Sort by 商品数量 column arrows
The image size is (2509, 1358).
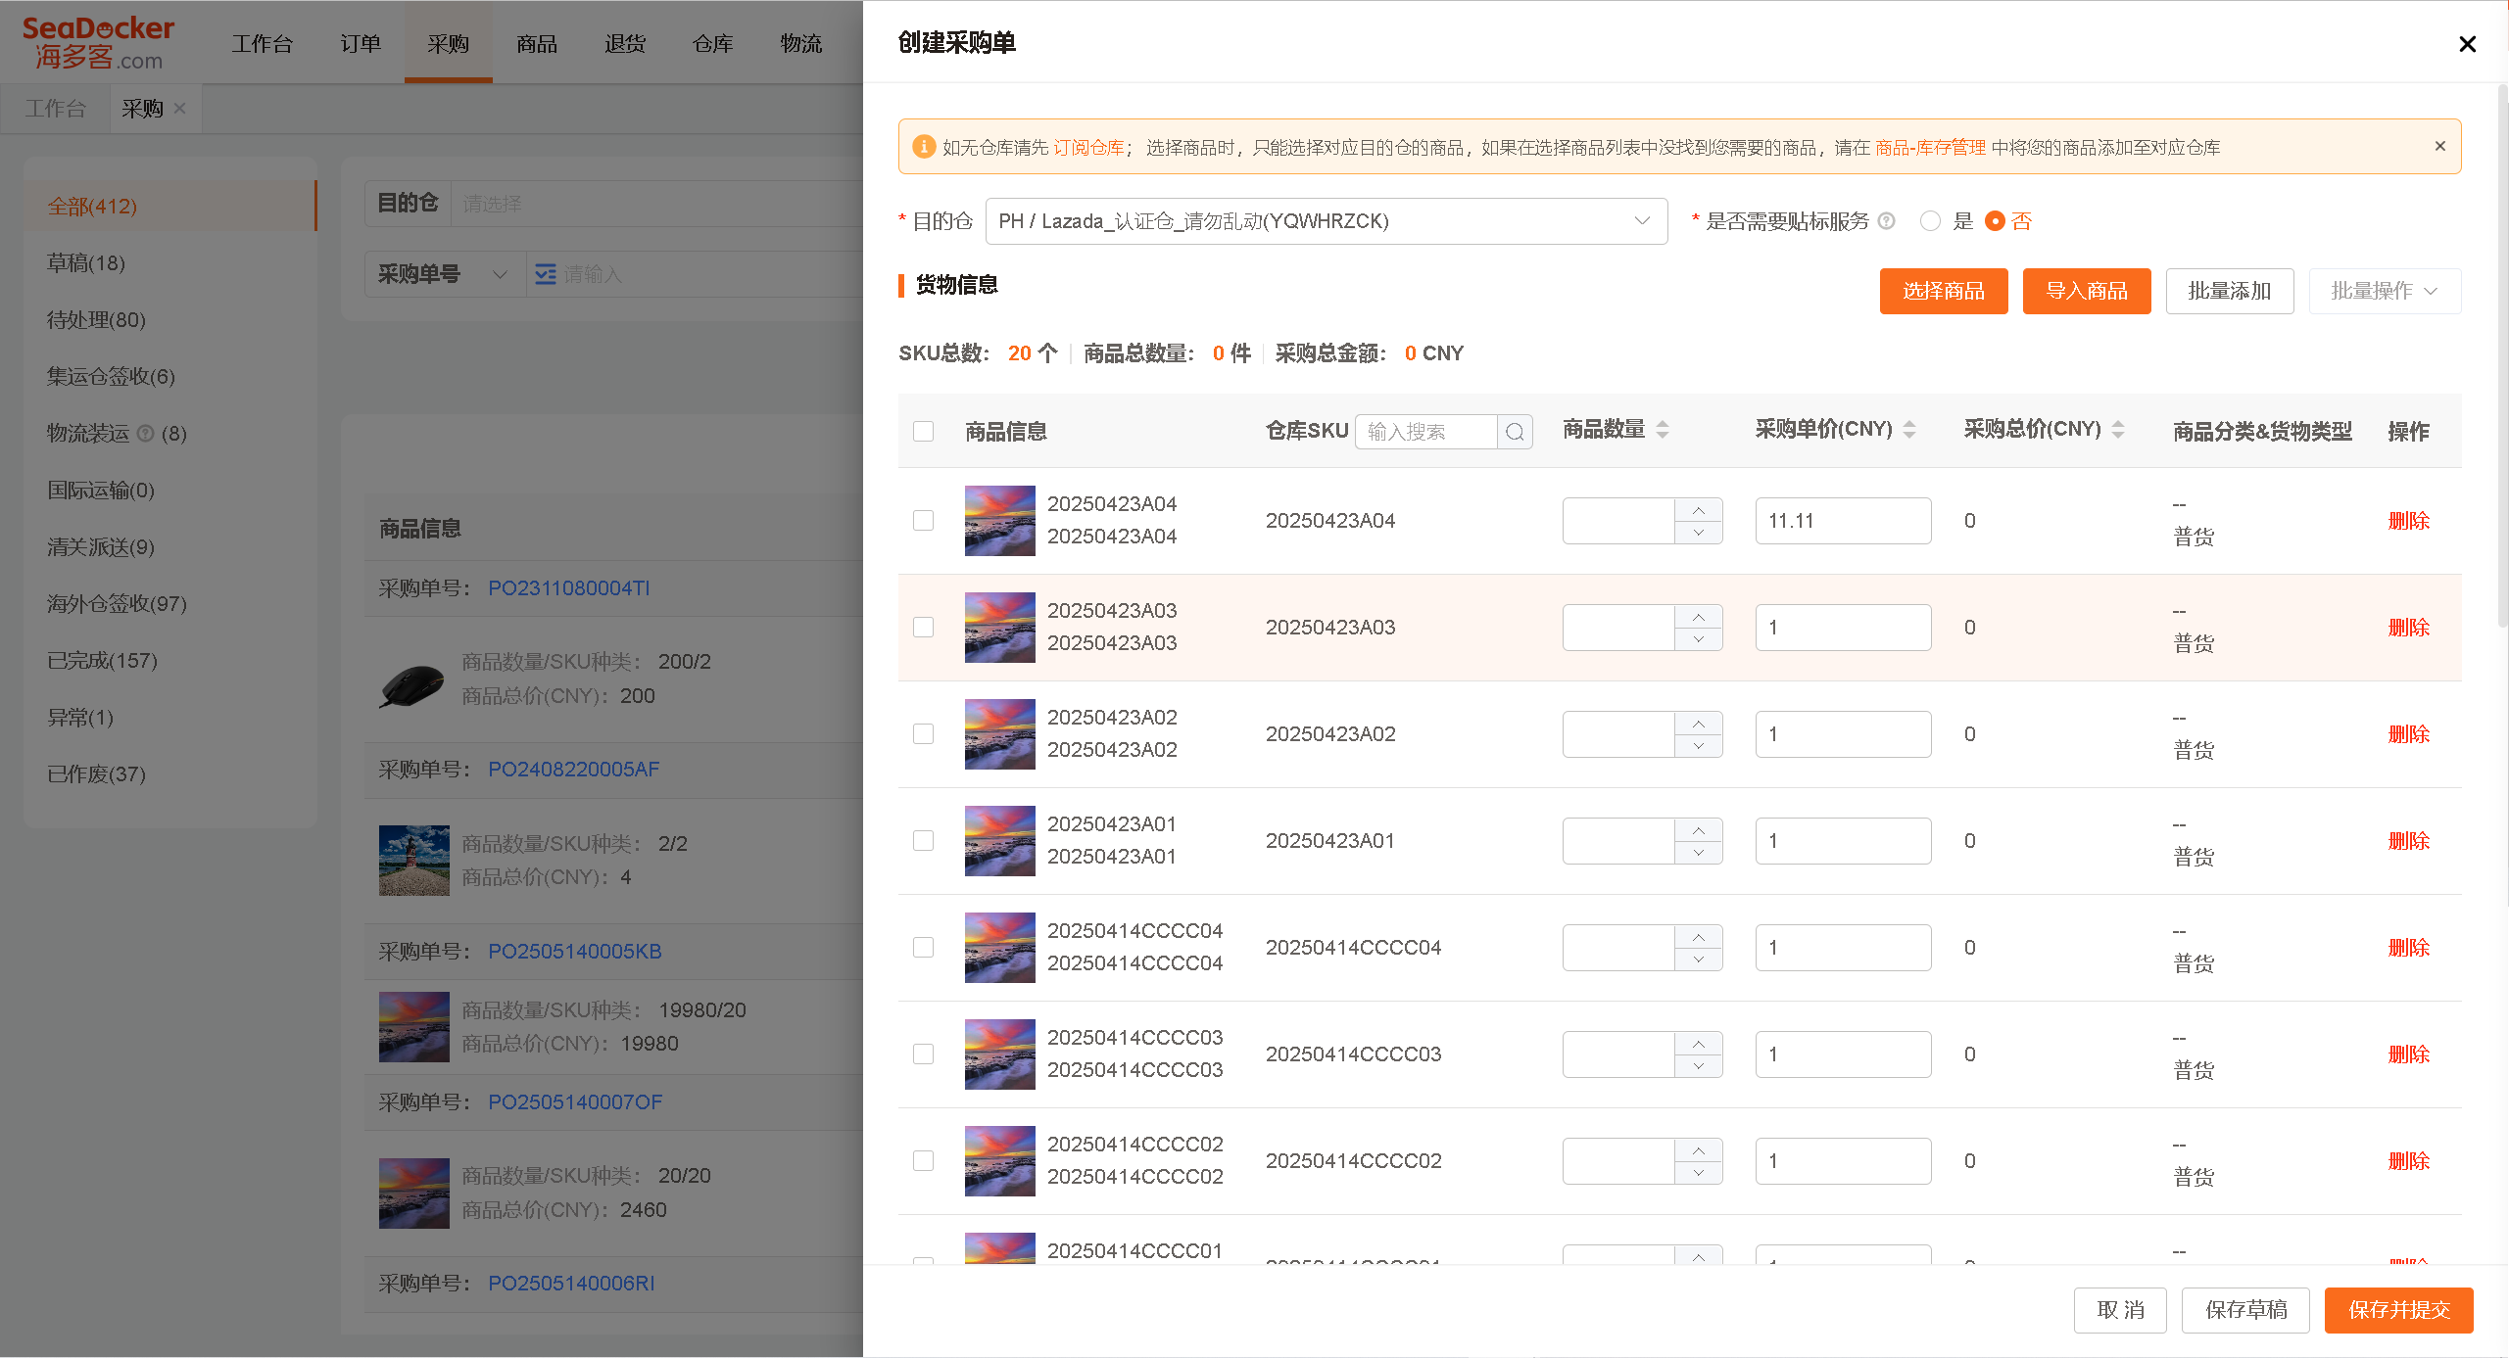click(x=1663, y=429)
